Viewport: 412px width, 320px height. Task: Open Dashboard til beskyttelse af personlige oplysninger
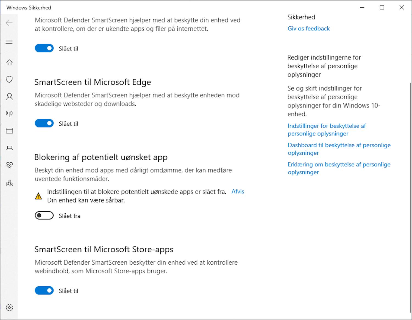(339, 149)
